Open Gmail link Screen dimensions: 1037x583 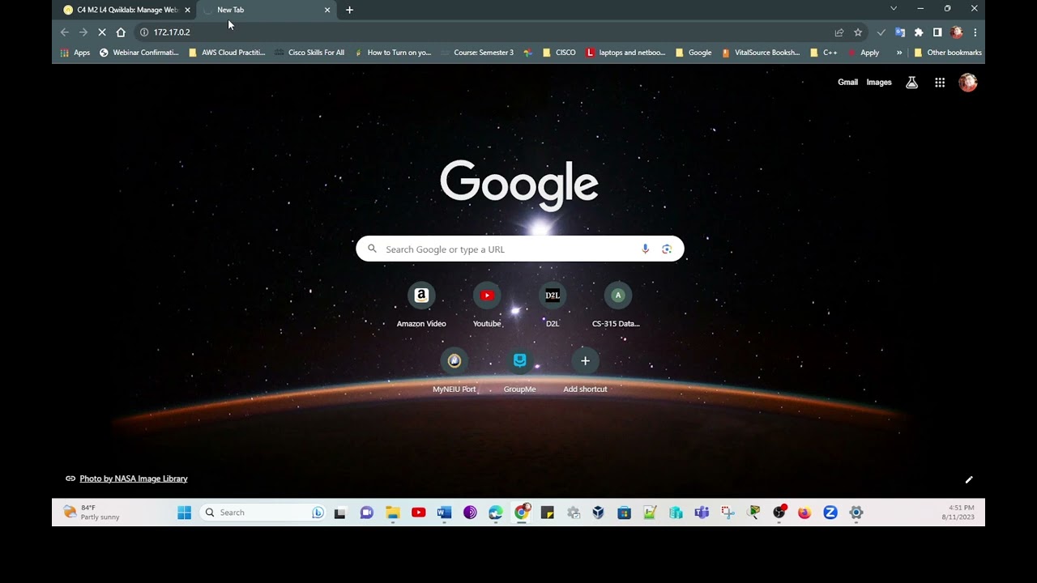click(x=847, y=83)
